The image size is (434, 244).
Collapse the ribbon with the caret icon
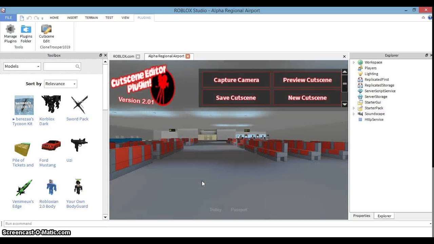tap(423, 18)
